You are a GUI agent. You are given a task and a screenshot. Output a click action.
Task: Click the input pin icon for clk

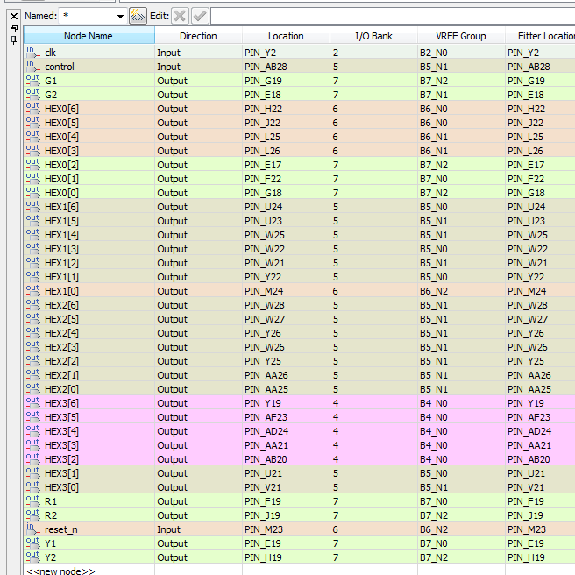click(32, 53)
